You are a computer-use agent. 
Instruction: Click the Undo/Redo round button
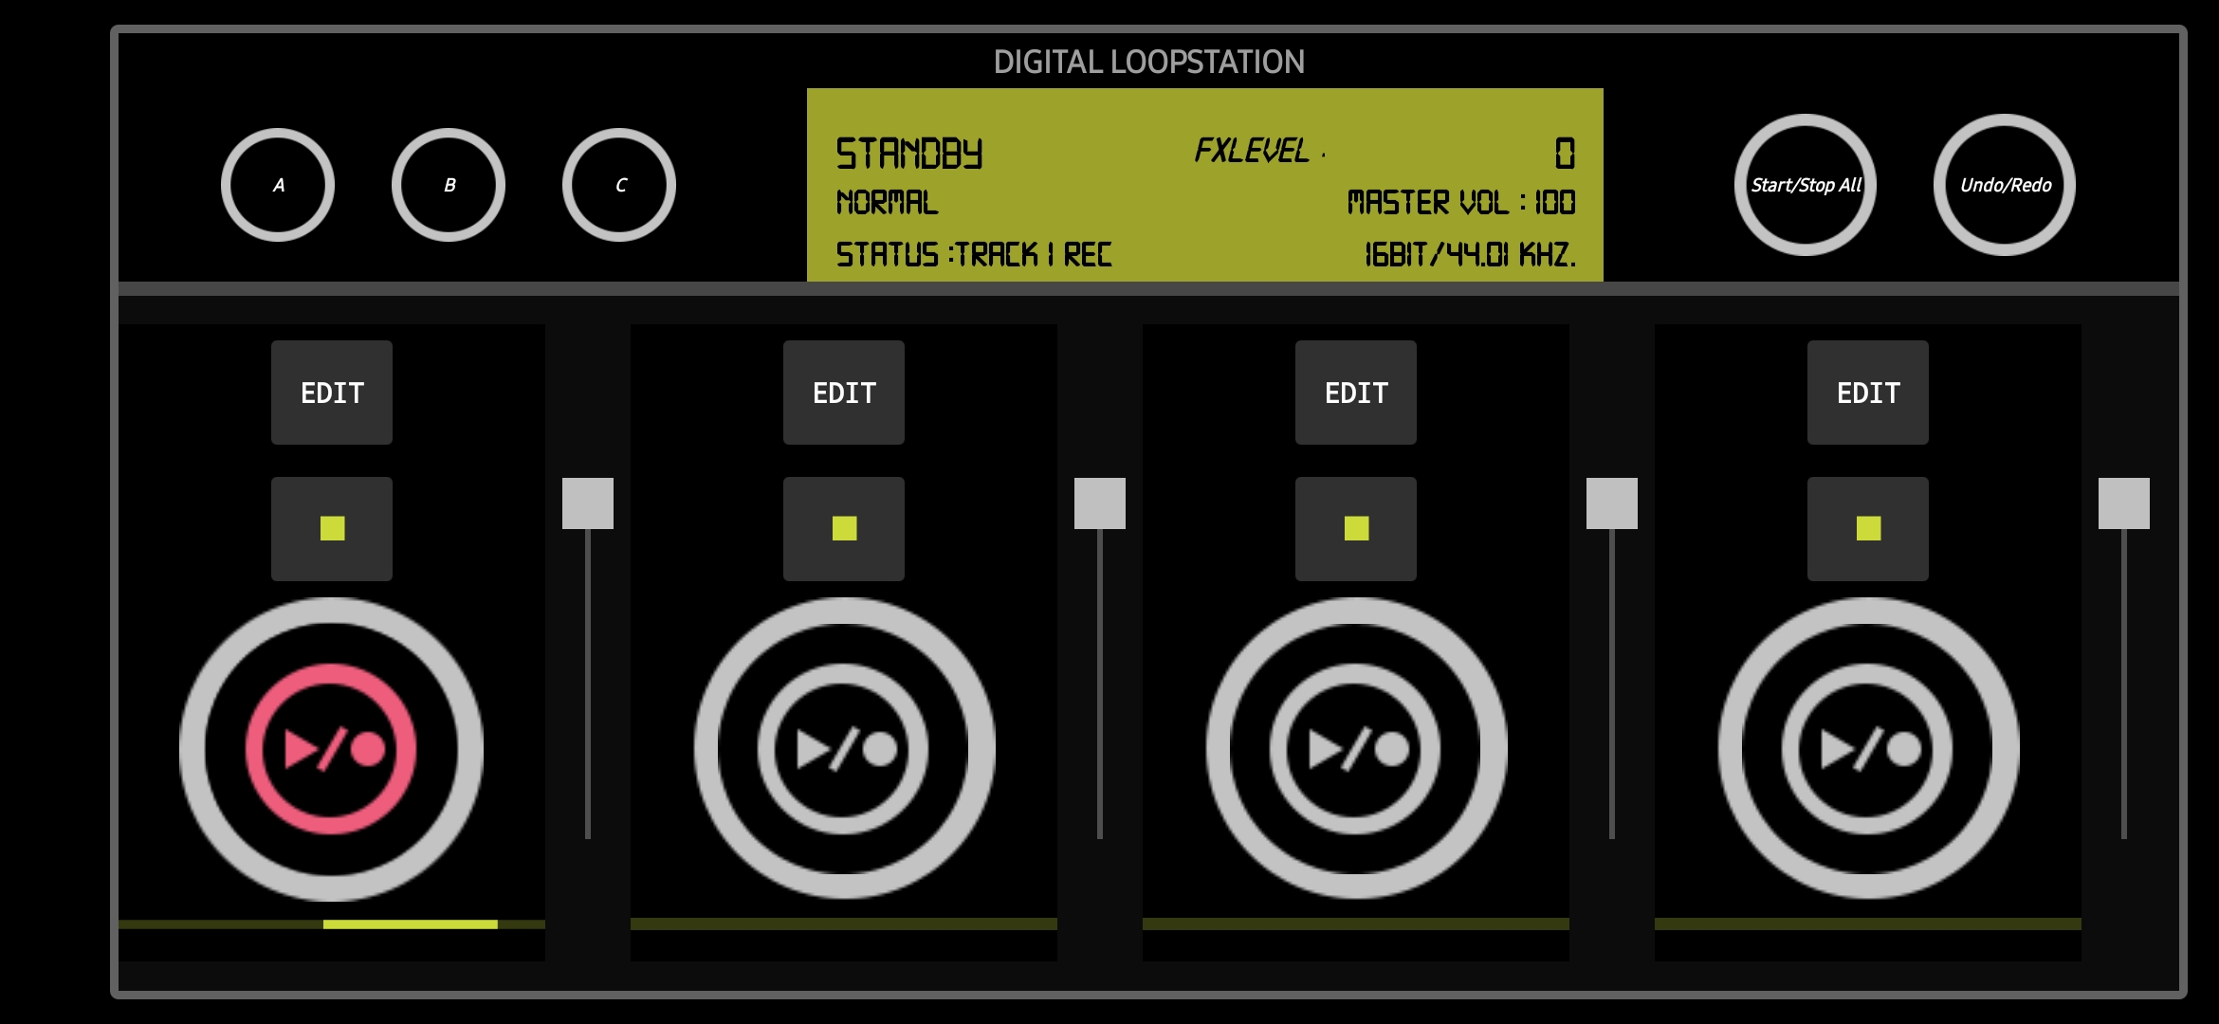2005,185
